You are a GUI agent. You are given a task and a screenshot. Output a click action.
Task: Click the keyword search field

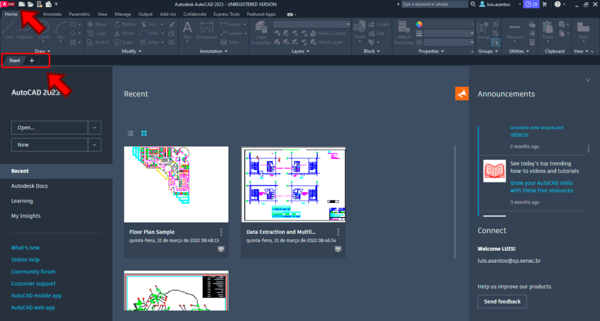434,4
